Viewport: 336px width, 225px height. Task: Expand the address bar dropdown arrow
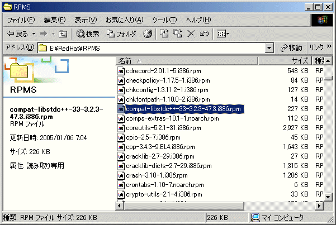(x=269, y=48)
